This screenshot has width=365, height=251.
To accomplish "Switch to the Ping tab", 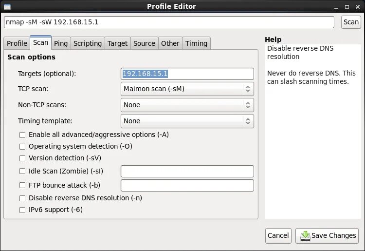I will (61, 43).
